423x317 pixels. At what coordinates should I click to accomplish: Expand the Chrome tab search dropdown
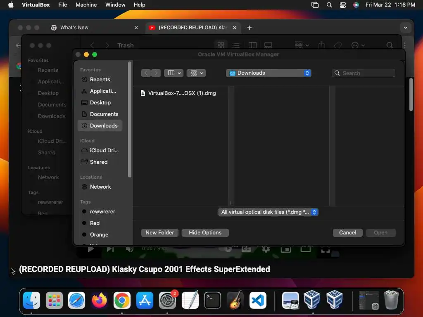click(406, 28)
